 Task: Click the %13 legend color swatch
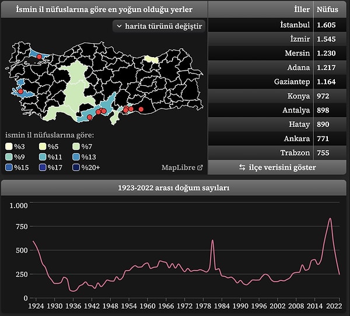point(76,157)
